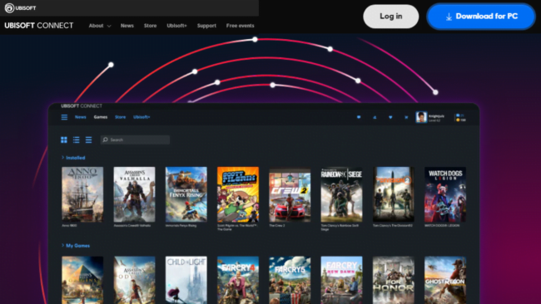
Task: Switch to compact list view icon
Action: pos(89,140)
